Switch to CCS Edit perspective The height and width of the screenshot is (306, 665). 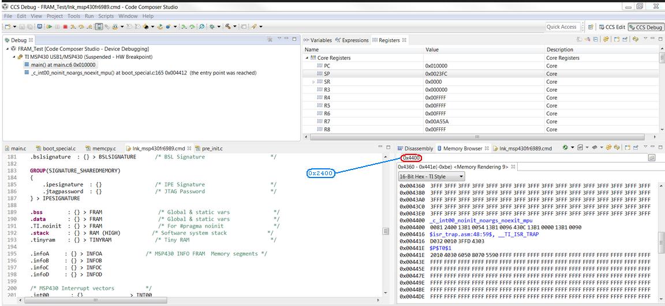click(x=612, y=27)
